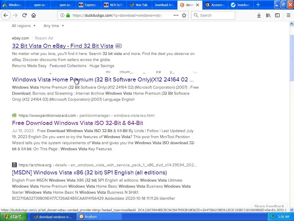Switch to AnyBurn taskbar window
The image size is (294, 221).
coord(99,217)
